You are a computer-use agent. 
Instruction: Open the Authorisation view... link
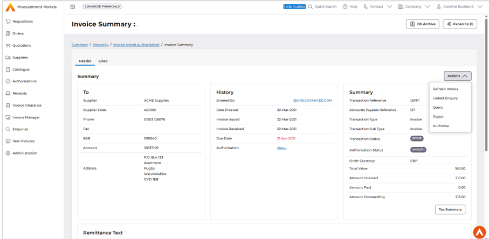tap(281, 148)
